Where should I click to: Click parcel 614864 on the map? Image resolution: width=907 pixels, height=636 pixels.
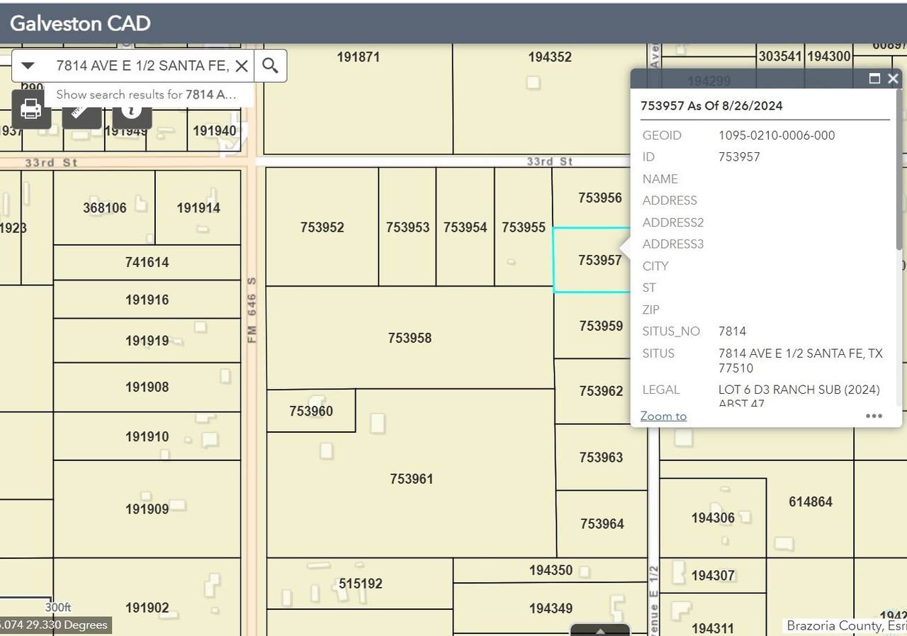click(810, 502)
